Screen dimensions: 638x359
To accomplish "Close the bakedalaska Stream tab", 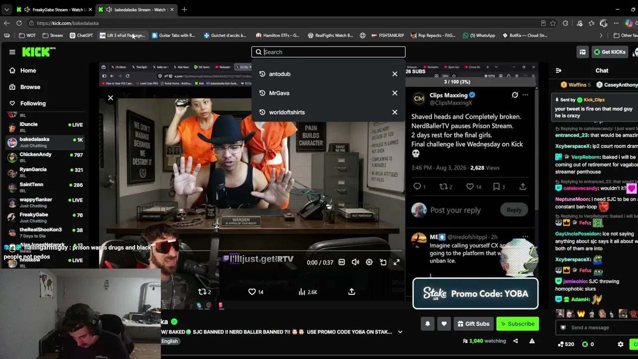I will point(172,9).
